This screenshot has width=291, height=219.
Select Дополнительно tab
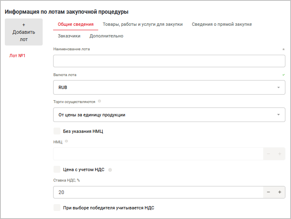pyautogui.click(x=106, y=36)
